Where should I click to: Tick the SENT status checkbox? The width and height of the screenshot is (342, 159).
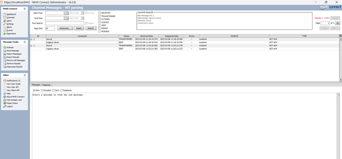pos(100,25)
